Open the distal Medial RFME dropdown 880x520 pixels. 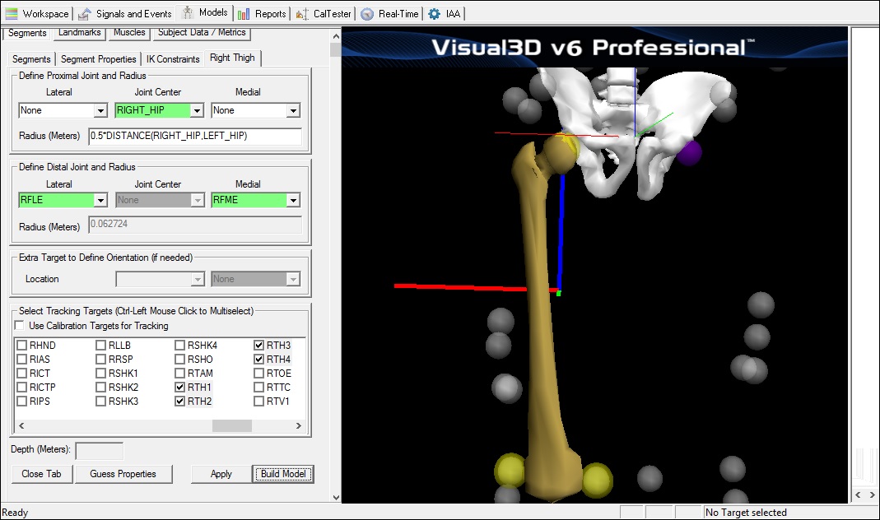[x=293, y=200]
